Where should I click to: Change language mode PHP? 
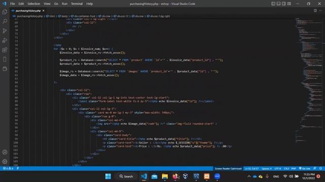pyautogui.click(x=294, y=168)
